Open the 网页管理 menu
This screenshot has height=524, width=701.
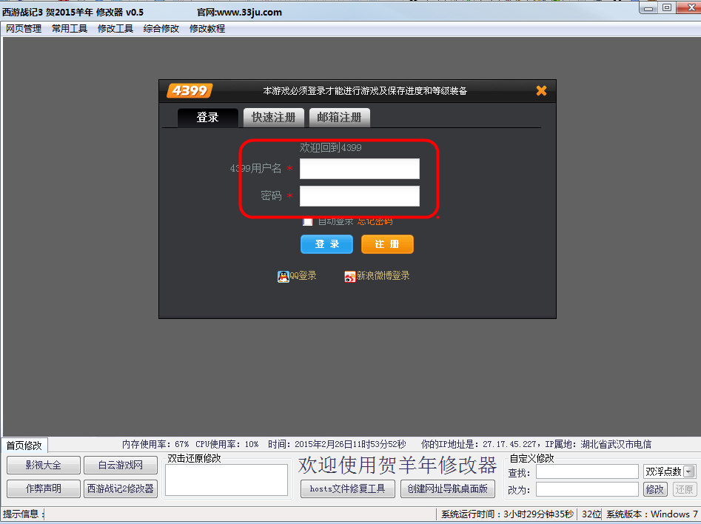[24, 29]
